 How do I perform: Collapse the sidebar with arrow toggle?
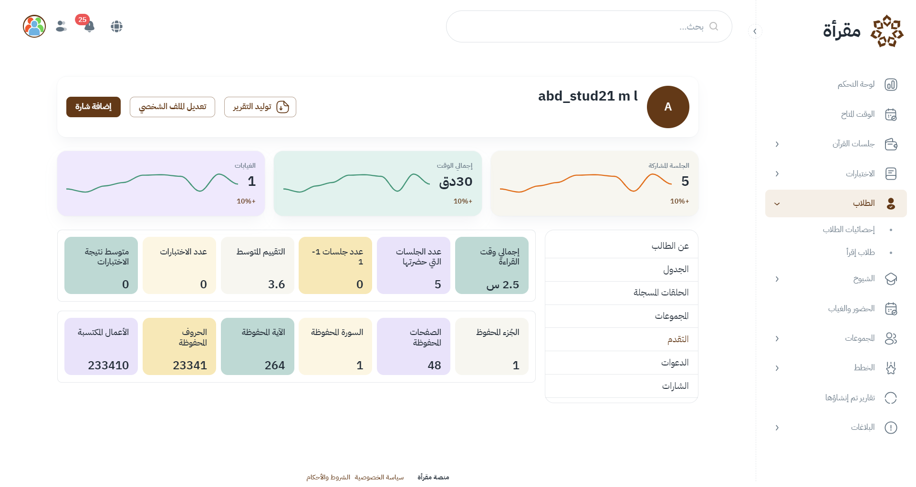pyautogui.click(x=755, y=31)
